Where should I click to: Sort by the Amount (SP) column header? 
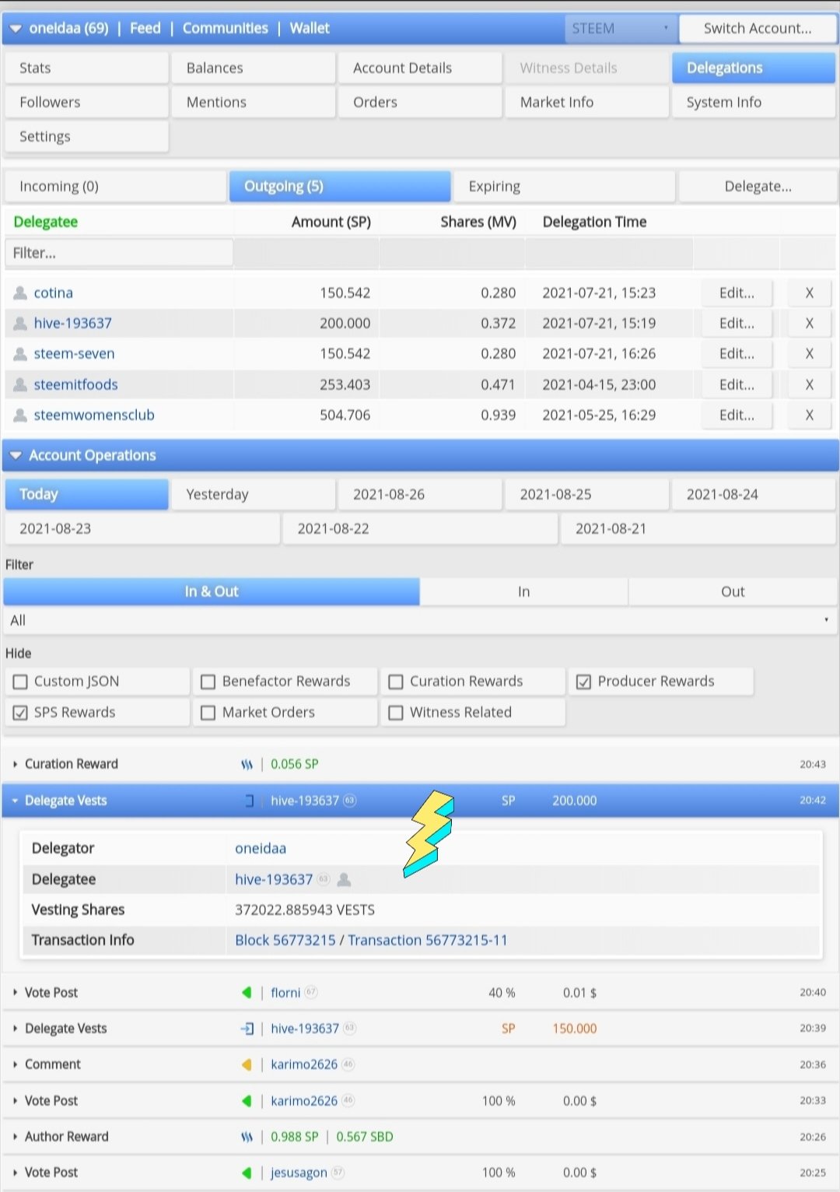(331, 222)
